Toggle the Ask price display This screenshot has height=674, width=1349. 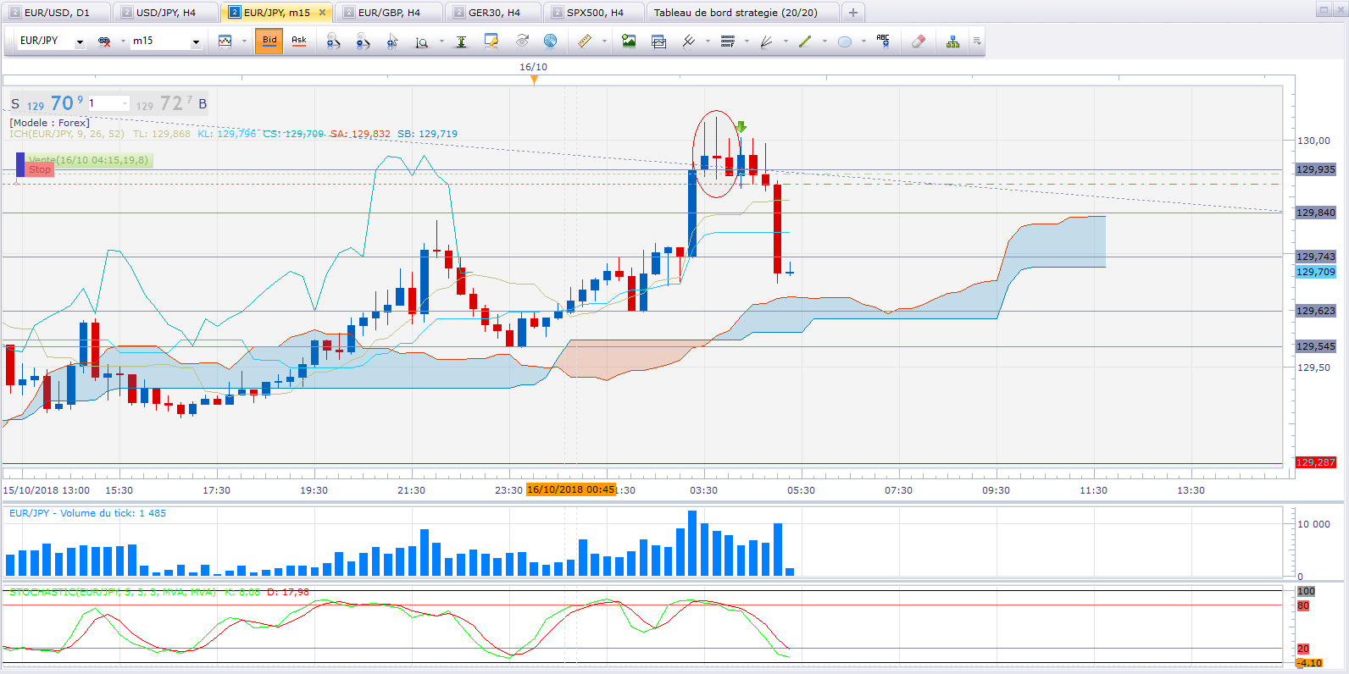click(x=299, y=41)
